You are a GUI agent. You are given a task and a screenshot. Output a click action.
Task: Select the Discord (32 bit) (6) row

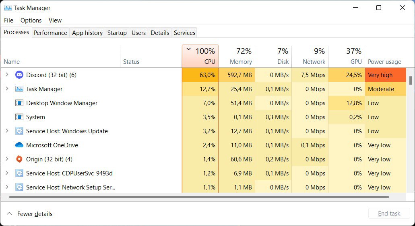pos(203,75)
